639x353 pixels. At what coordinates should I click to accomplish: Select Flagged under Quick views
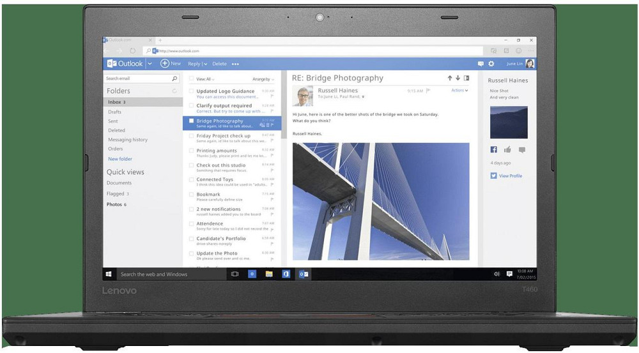tap(116, 193)
